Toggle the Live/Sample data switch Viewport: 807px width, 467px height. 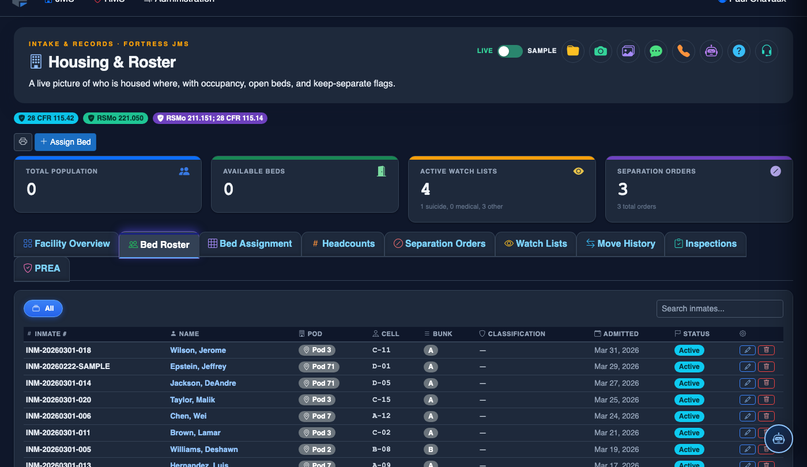(510, 51)
